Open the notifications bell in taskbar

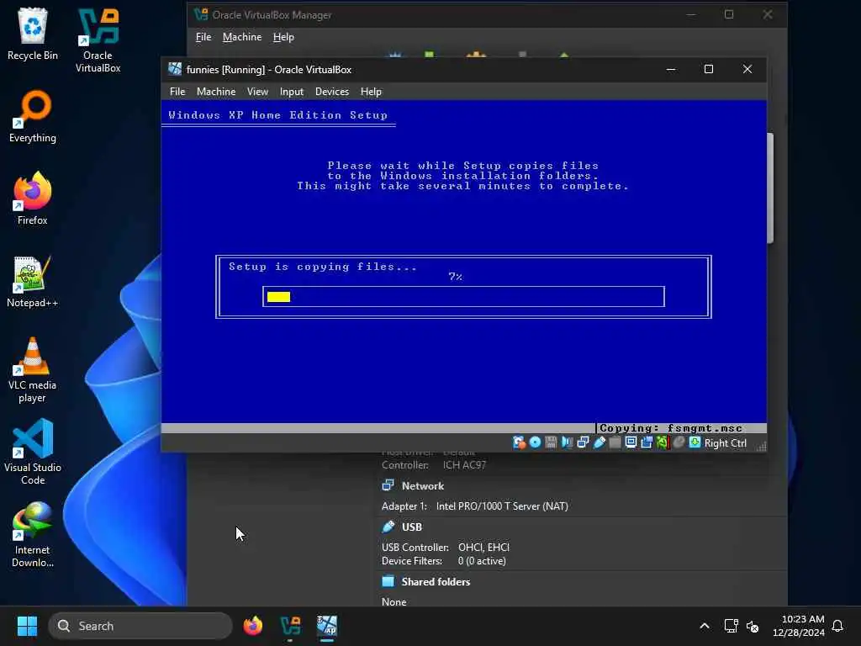pos(838,626)
